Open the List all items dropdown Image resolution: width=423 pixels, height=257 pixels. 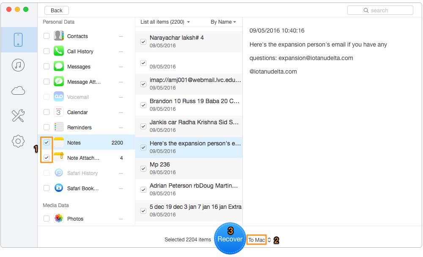(x=165, y=22)
